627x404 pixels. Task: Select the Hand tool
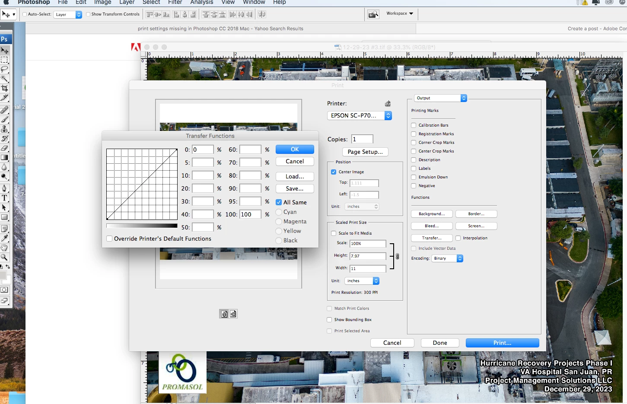click(x=5, y=248)
